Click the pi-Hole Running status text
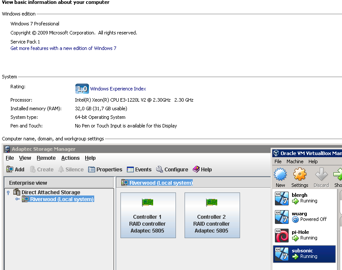 pos(308,238)
